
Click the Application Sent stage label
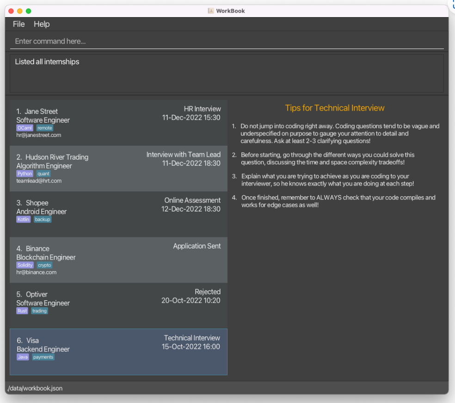point(197,246)
